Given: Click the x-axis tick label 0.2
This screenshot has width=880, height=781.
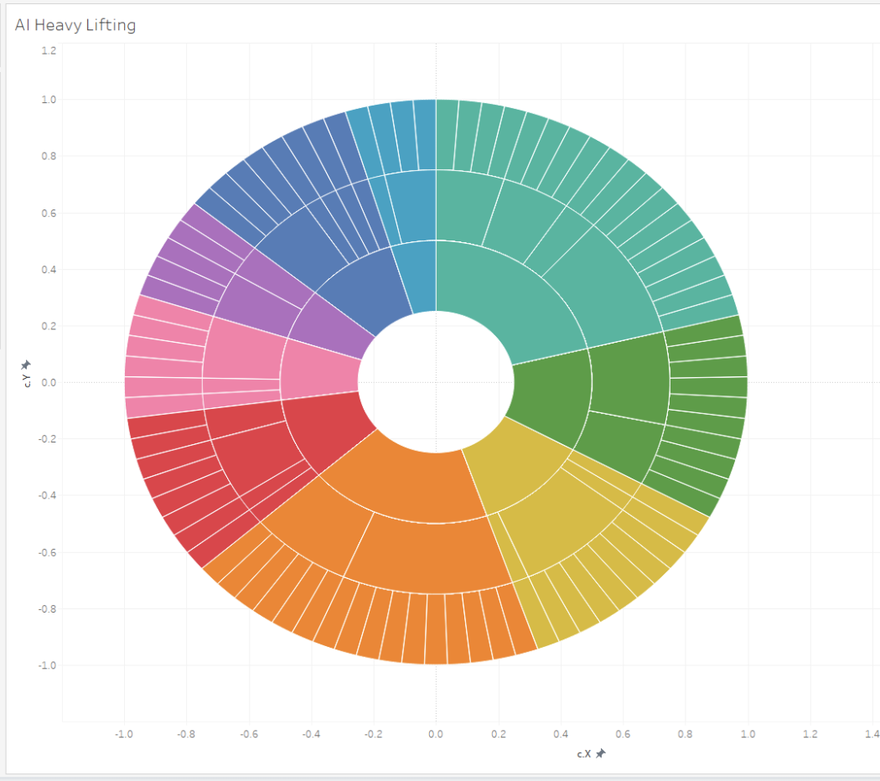Looking at the screenshot, I should point(499,734).
